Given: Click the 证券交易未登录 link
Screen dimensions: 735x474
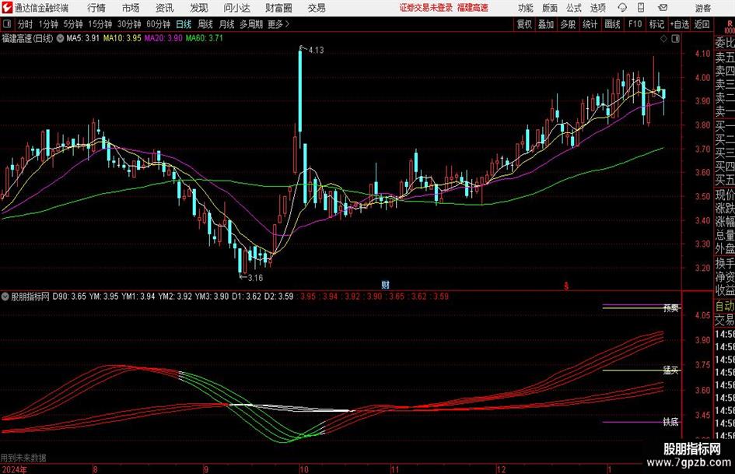Looking at the screenshot, I should coord(426,8).
